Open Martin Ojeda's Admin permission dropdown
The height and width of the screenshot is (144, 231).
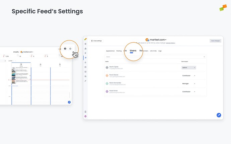(x=189, y=68)
